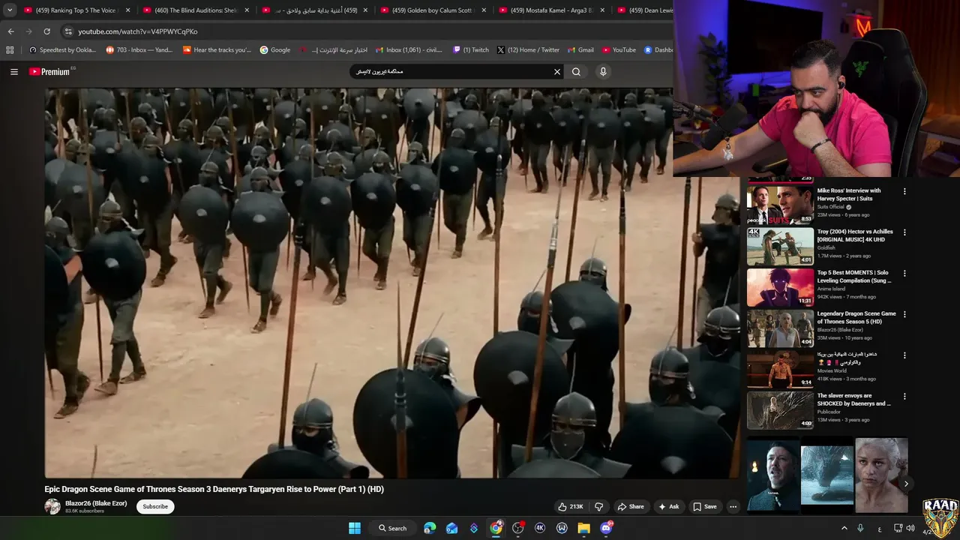Open taskbar microphone tray icon
960x540 pixels.
click(860, 528)
